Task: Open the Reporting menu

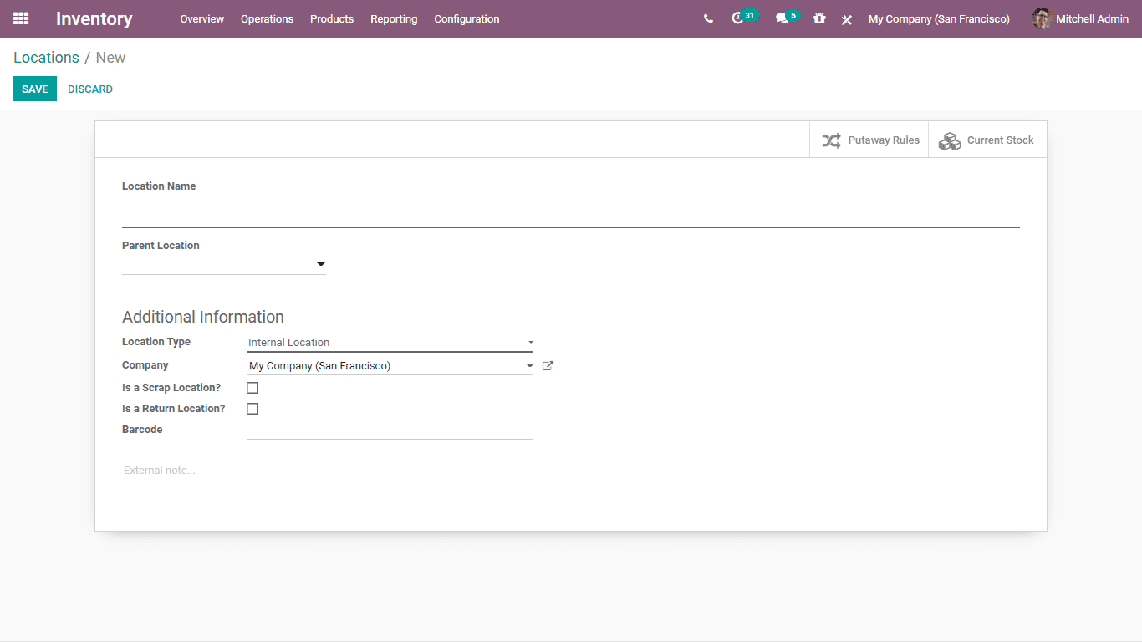Action: coord(394,18)
